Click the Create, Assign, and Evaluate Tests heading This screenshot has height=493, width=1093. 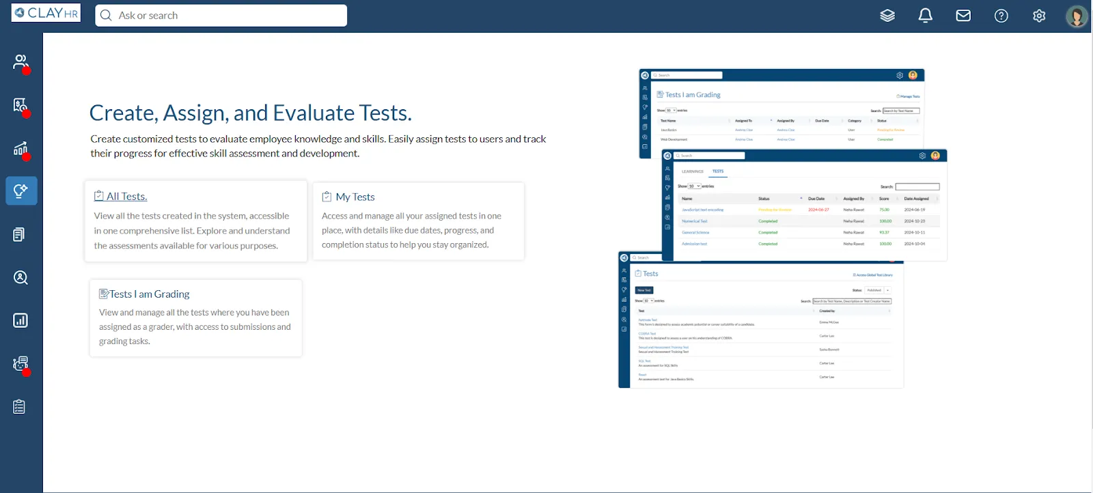(251, 113)
